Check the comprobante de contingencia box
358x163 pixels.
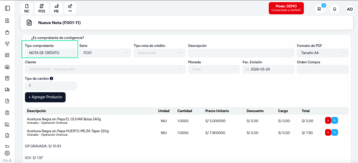pyautogui.click(x=27, y=38)
